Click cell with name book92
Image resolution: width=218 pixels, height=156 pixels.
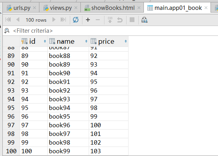coord(68,91)
